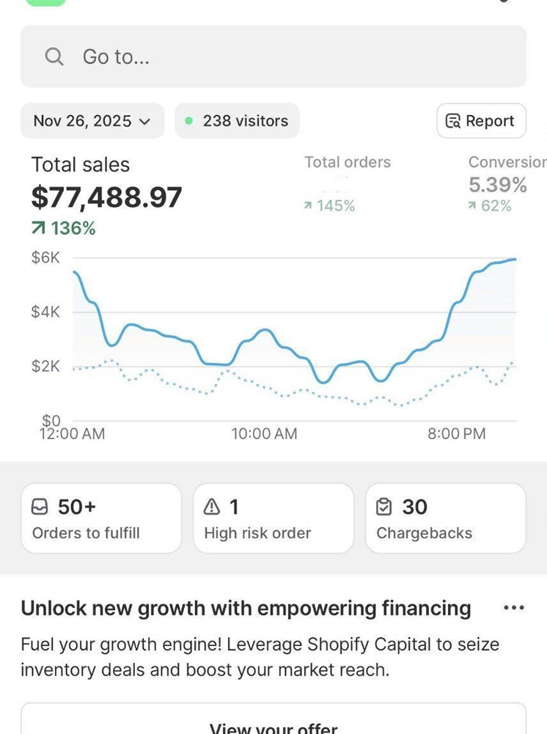Tap the 238 visitors pill
Screen dimensions: 547x734
point(237,121)
